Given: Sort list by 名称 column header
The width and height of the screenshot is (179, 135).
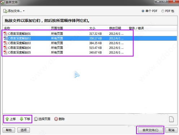Looking at the screenshot, I should click(7, 28).
